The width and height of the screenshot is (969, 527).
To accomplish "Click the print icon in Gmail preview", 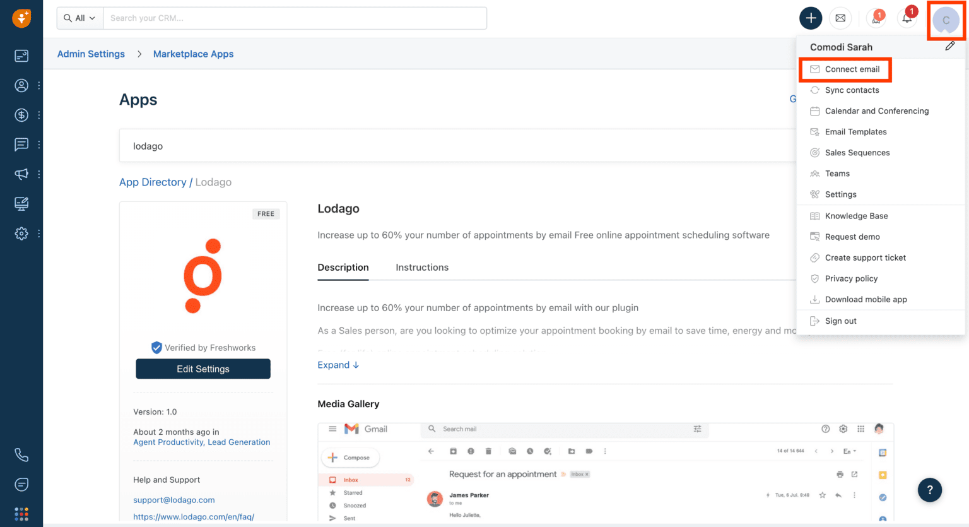I will (840, 474).
